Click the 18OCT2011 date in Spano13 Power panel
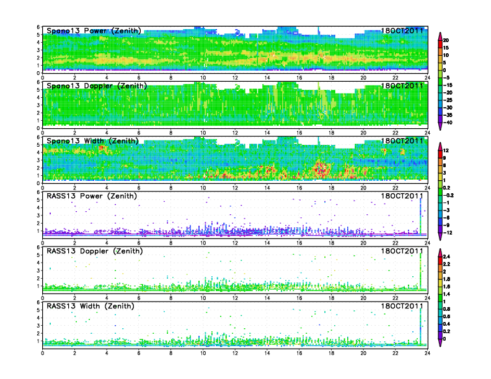This screenshot has height=379, width=491. [402, 30]
